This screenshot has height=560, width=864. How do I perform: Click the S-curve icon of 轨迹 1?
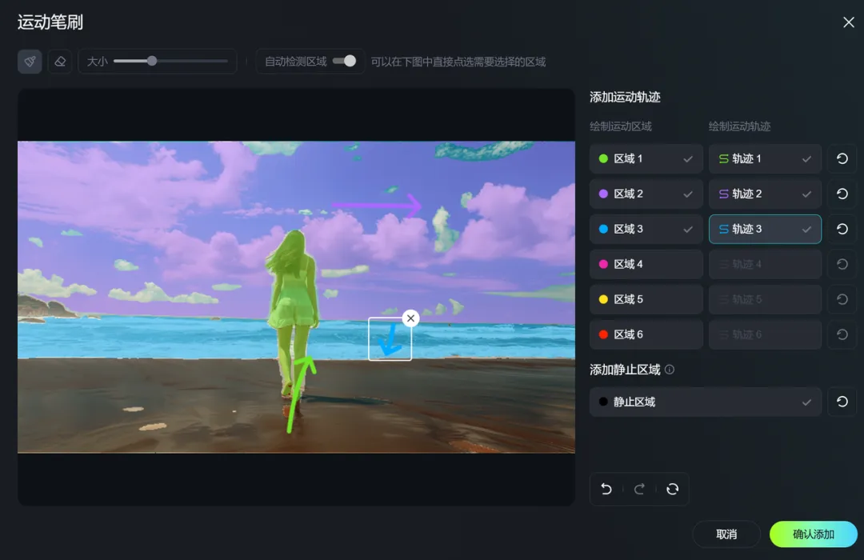click(723, 158)
